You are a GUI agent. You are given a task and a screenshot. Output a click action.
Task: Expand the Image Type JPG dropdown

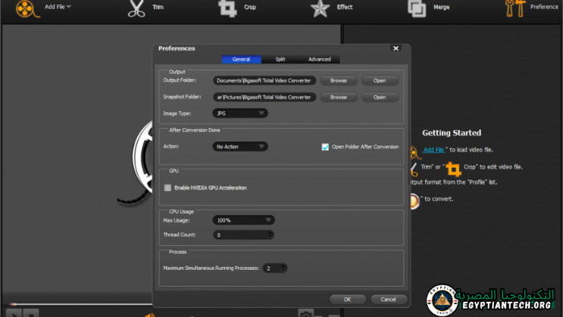click(x=240, y=113)
